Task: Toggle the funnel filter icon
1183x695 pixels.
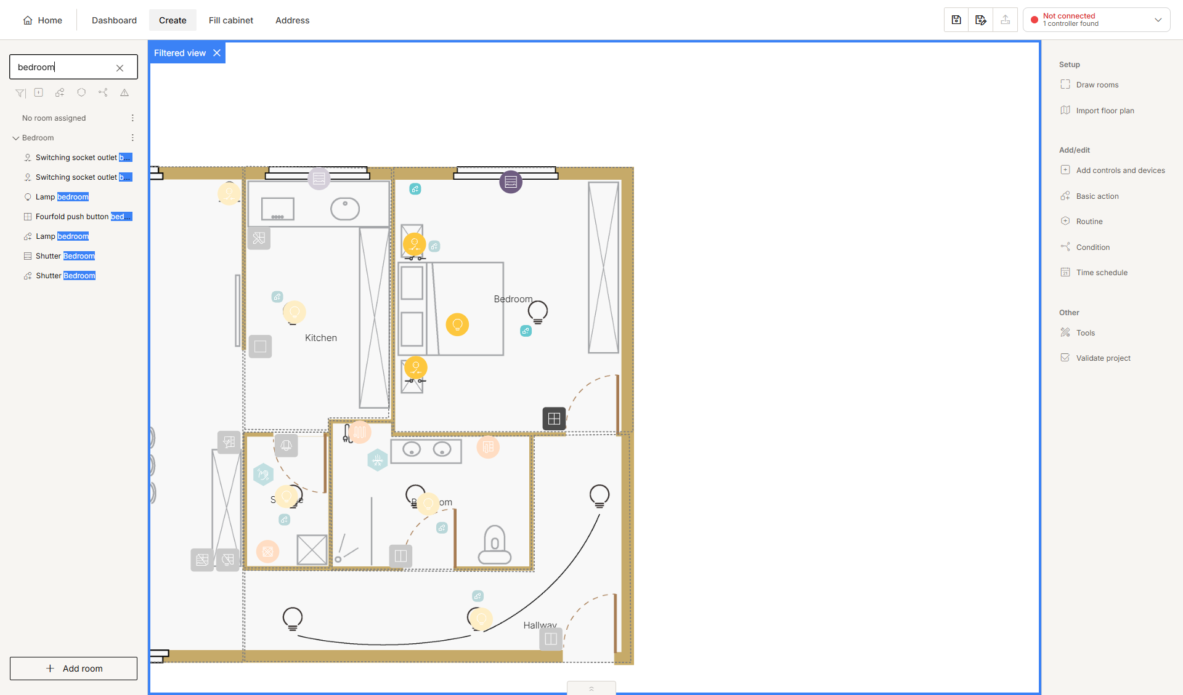Action: coord(20,93)
